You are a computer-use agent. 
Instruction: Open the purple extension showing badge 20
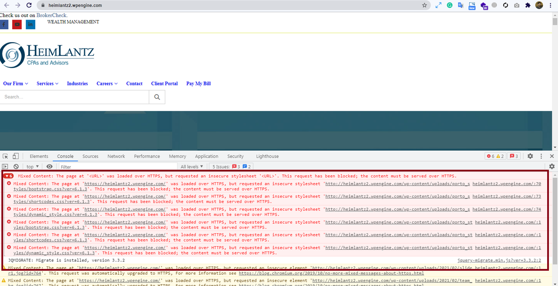tap(483, 6)
